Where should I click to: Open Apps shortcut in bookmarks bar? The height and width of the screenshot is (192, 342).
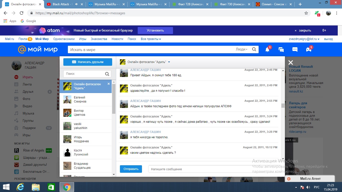click(x=10, y=21)
